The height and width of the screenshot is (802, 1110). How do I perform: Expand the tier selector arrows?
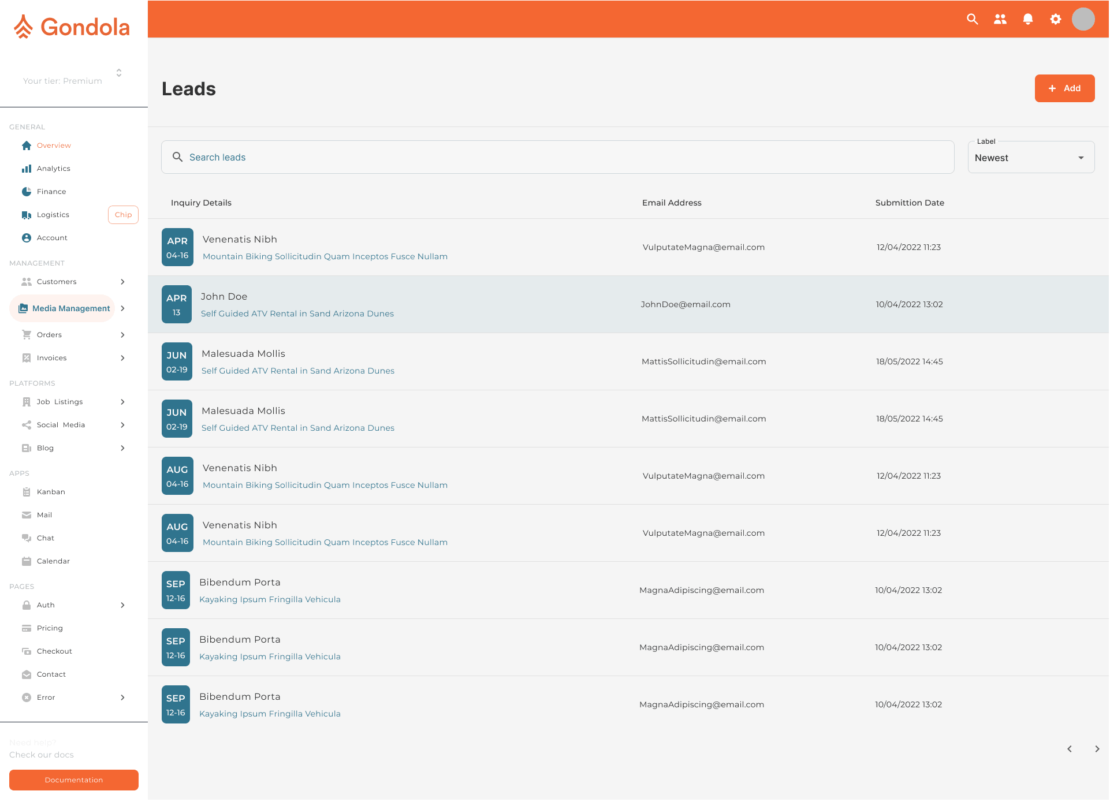pos(119,73)
